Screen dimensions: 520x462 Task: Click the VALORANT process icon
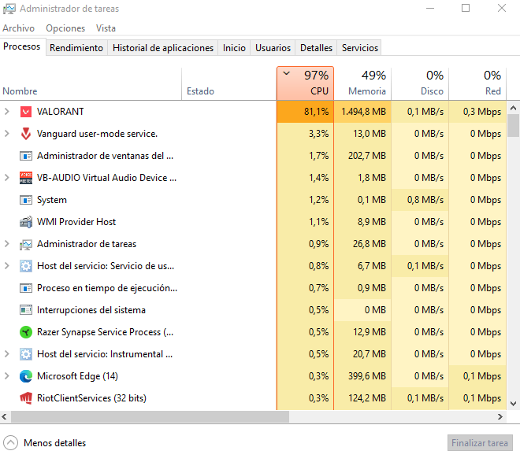point(26,112)
